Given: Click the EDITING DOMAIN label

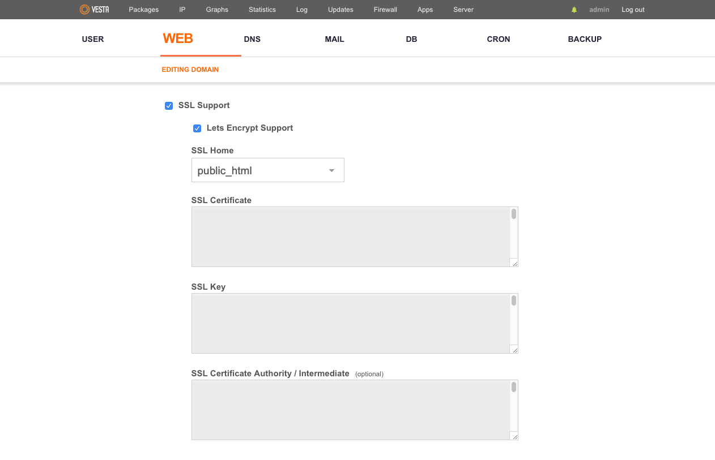Looking at the screenshot, I should point(190,70).
